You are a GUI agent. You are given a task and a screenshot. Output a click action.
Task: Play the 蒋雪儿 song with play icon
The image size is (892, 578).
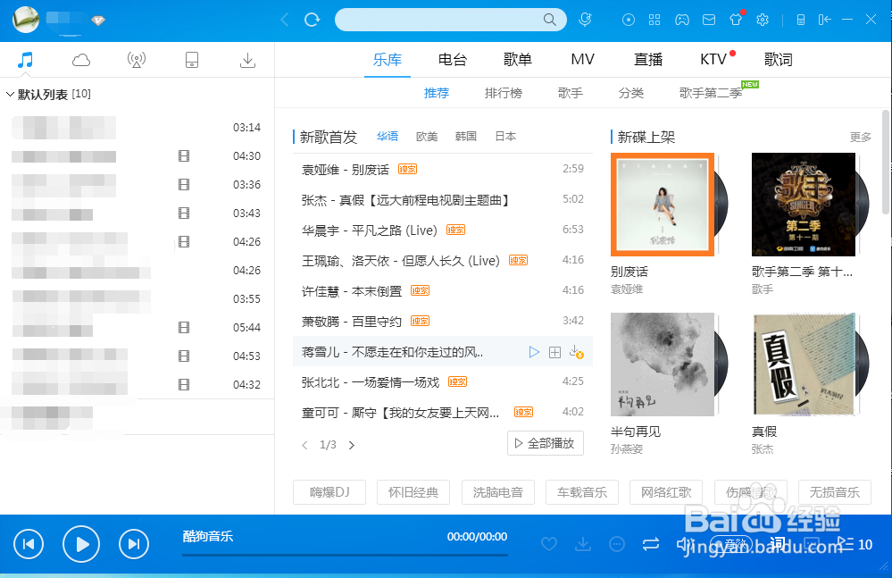click(x=534, y=352)
